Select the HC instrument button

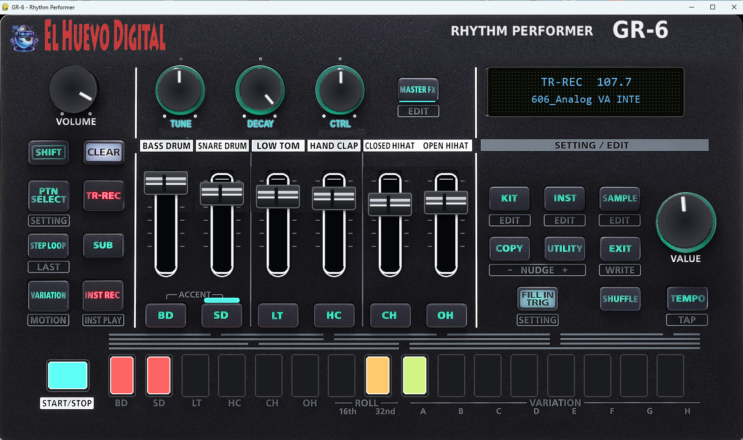pos(334,315)
